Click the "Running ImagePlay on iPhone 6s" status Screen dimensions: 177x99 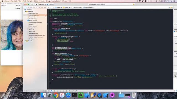coord(97,4)
